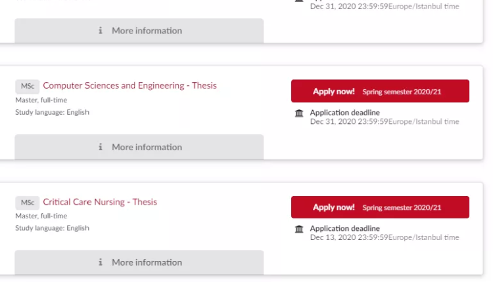
Task: Click institution icon beside Computer Sciences application deadline
Action: click(x=300, y=113)
